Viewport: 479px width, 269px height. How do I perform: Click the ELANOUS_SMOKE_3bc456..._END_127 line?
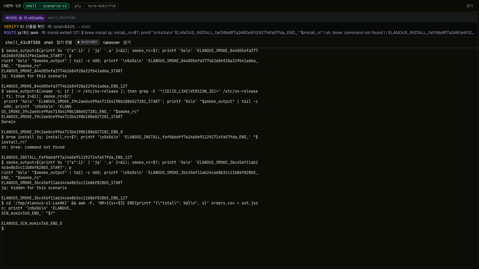[x=64, y=198]
